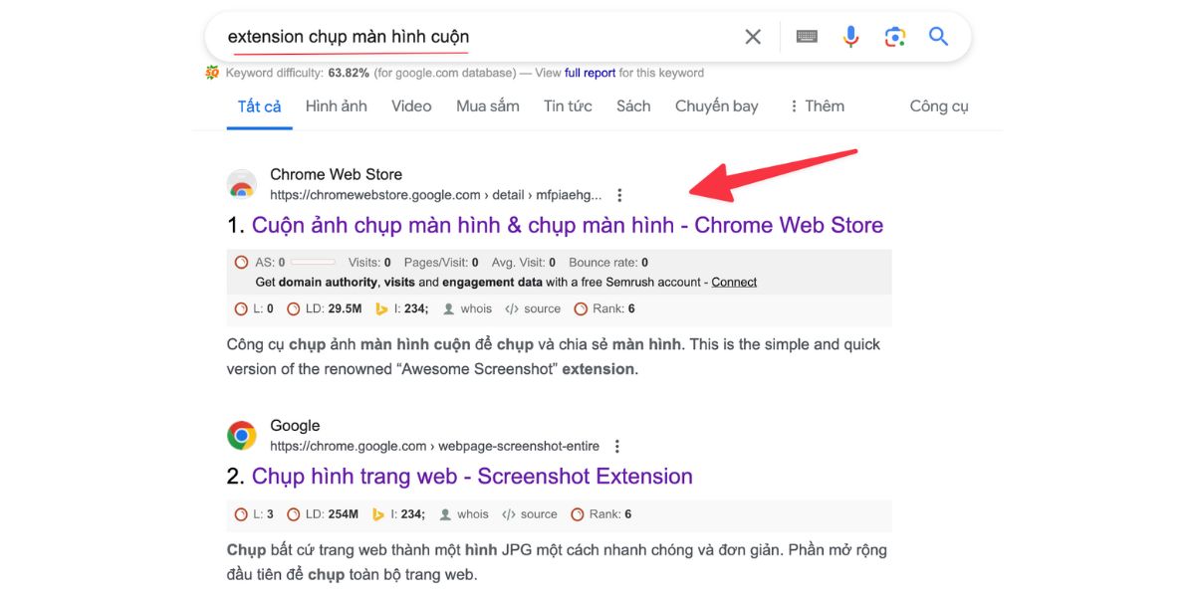Viewport: 1195px width, 597px height.
Task: Click the 63.82% keyword difficulty value
Action: coord(349,73)
